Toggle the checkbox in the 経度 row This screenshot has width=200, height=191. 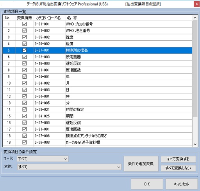25,44
